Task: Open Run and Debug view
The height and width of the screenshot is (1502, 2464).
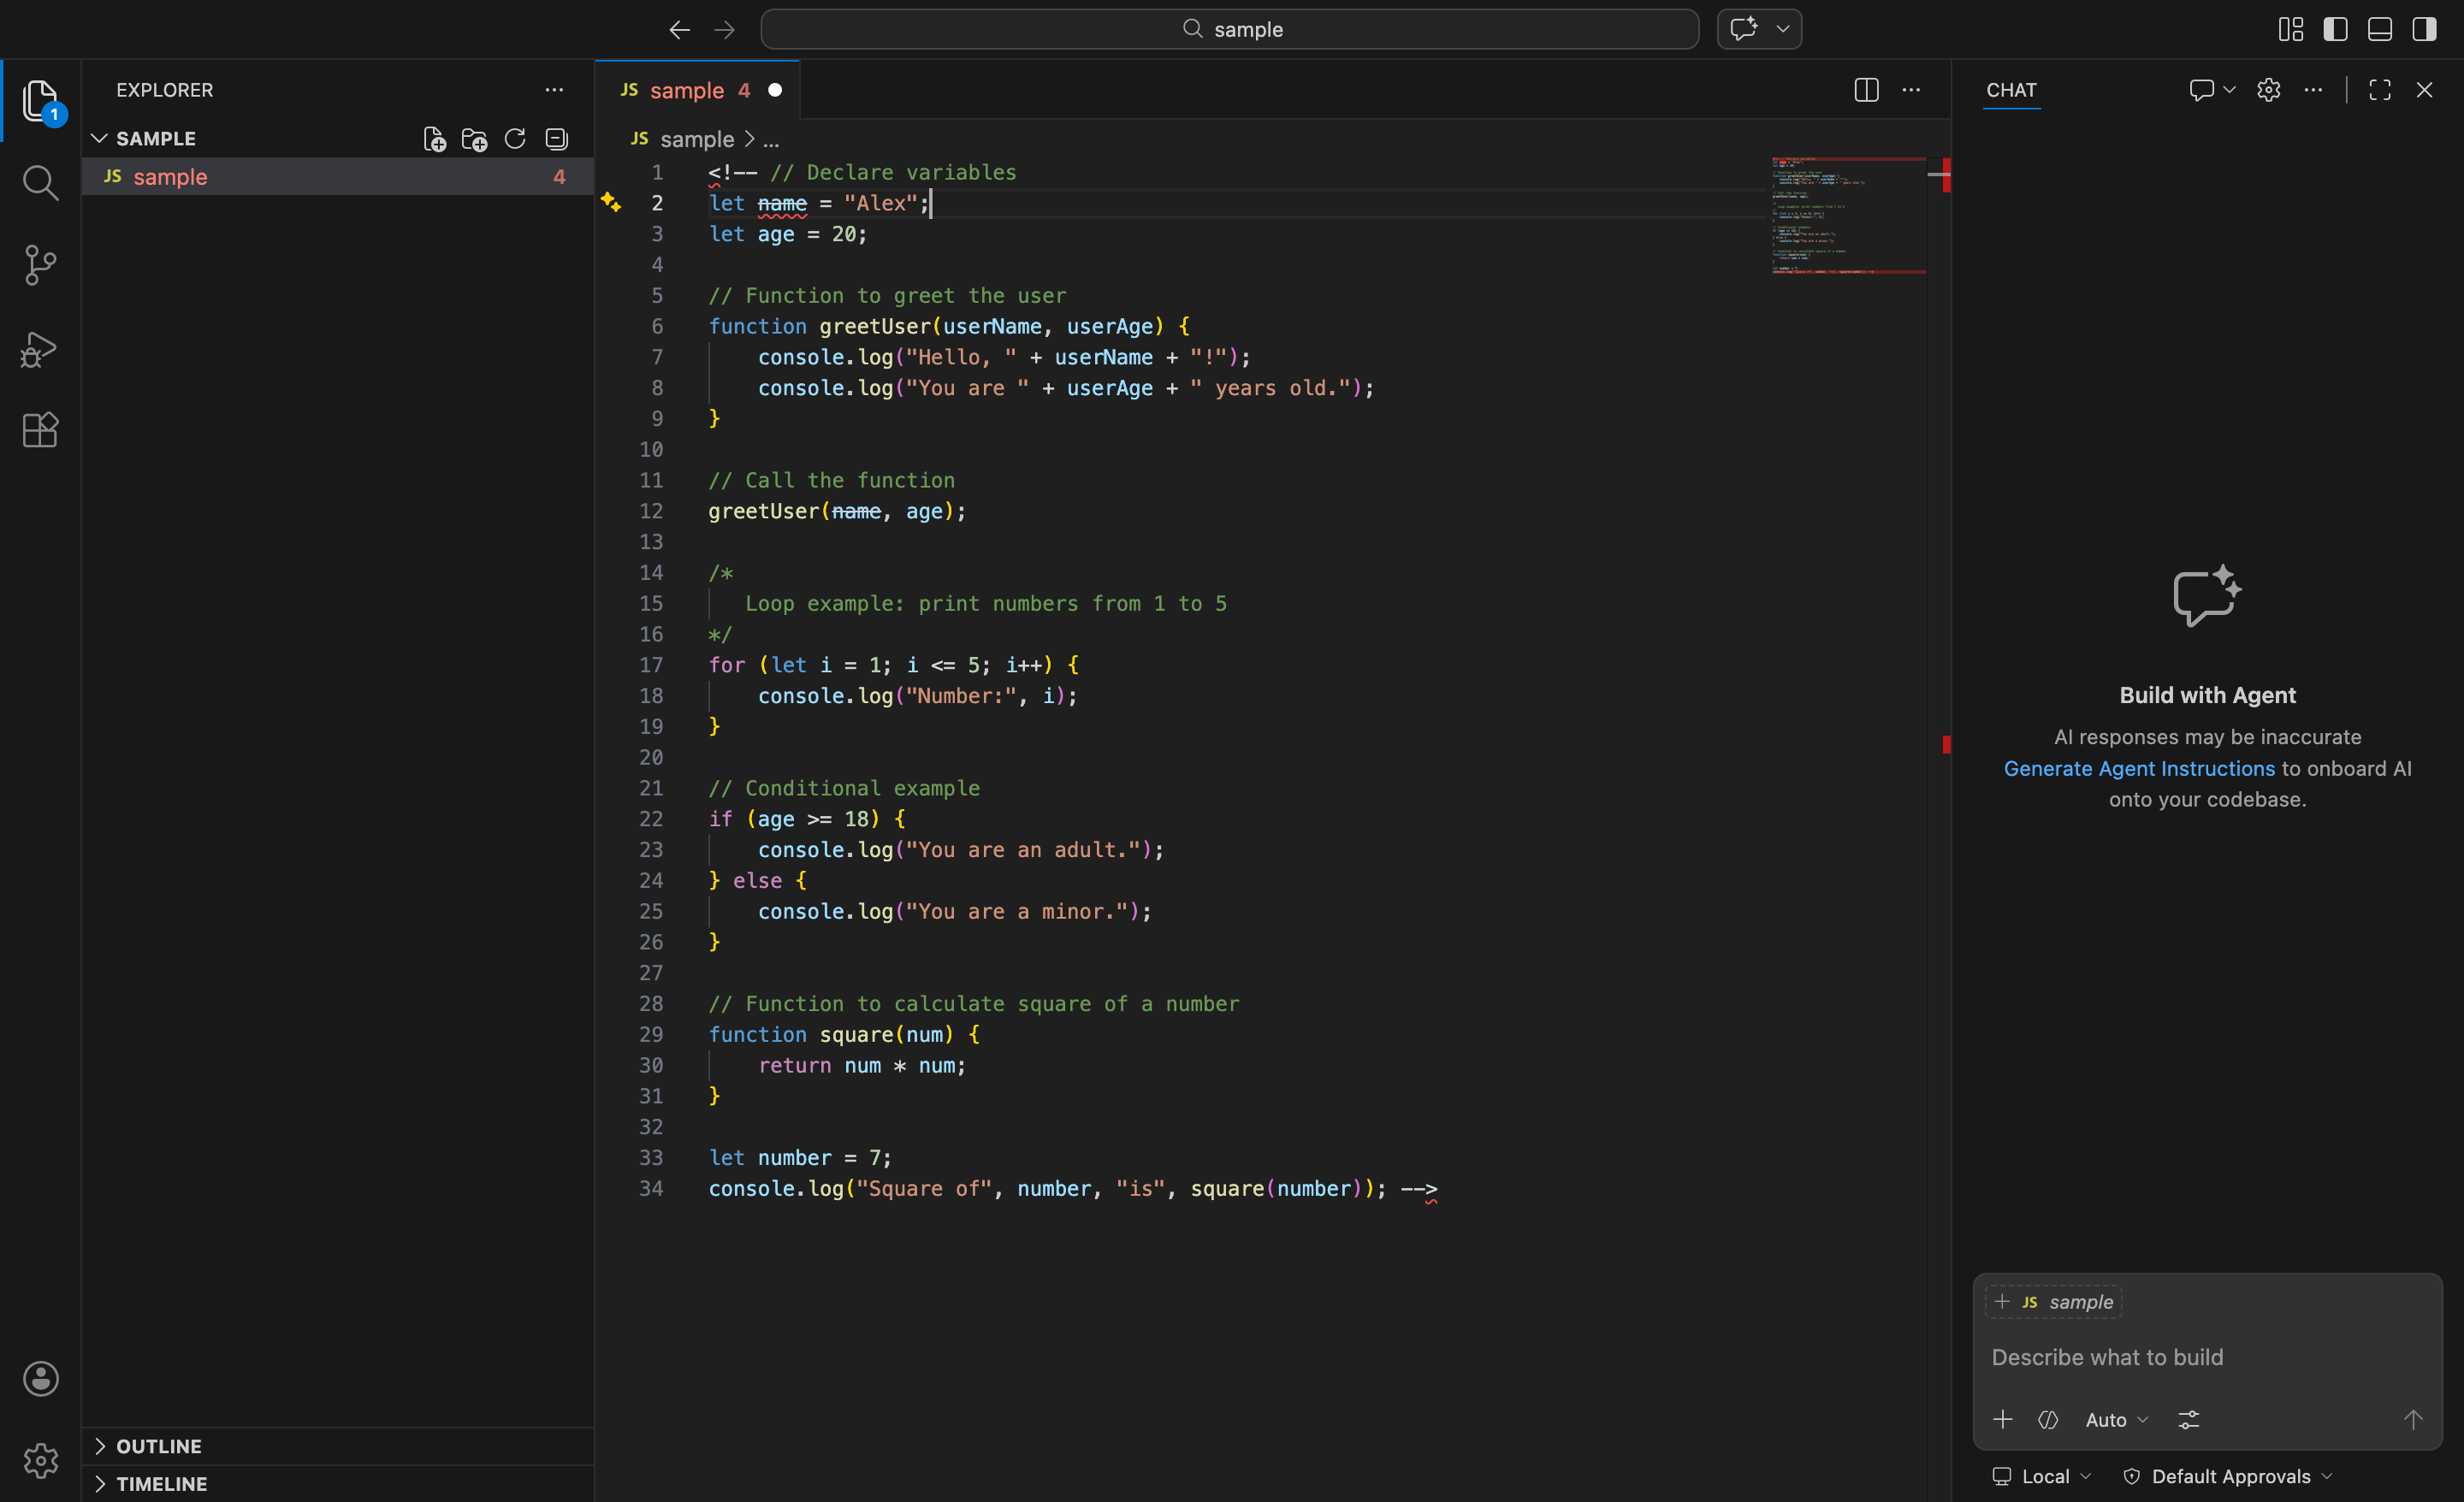Action: [40, 349]
